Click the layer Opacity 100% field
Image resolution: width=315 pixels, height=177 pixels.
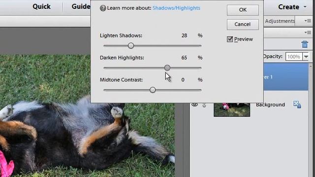click(x=294, y=57)
